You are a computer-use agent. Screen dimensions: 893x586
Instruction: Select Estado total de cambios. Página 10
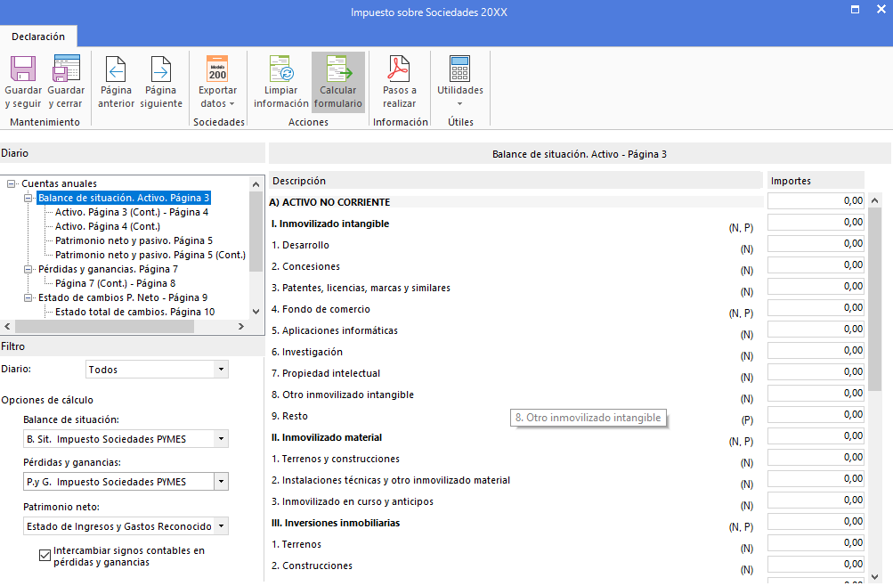pos(135,312)
